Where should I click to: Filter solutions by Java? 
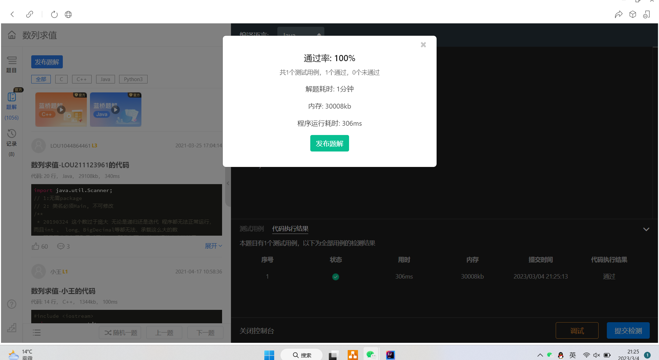pyautogui.click(x=105, y=79)
